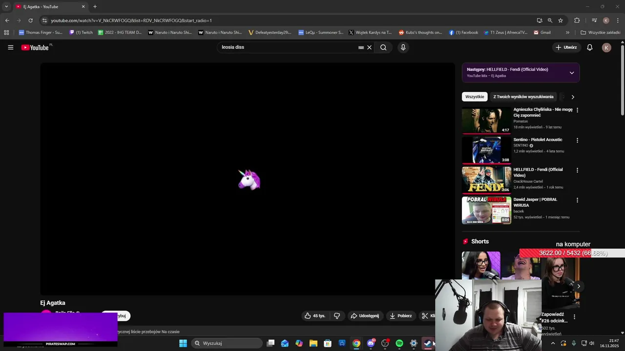This screenshot has height=351, width=625.
Task: Open options menu for HELLFIELD Fendi video
Action: click(x=577, y=170)
